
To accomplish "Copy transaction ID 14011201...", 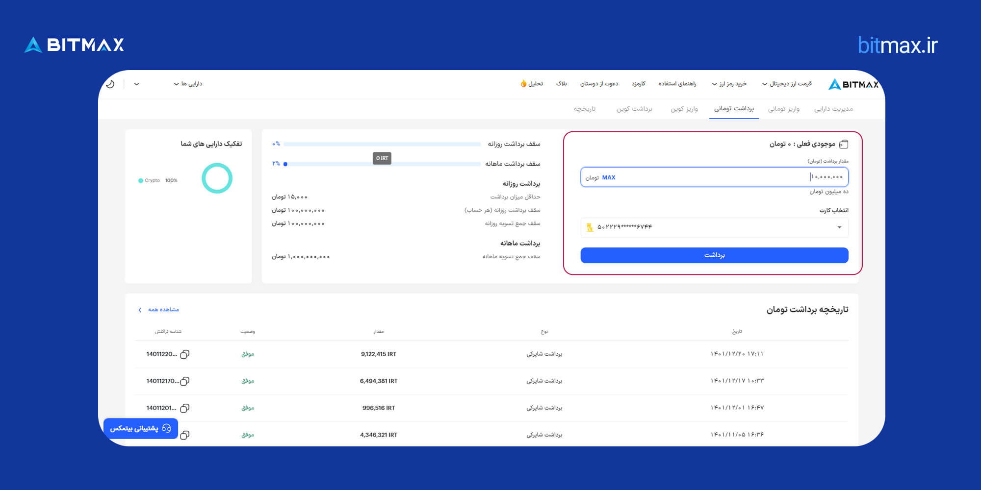I will point(185,408).
